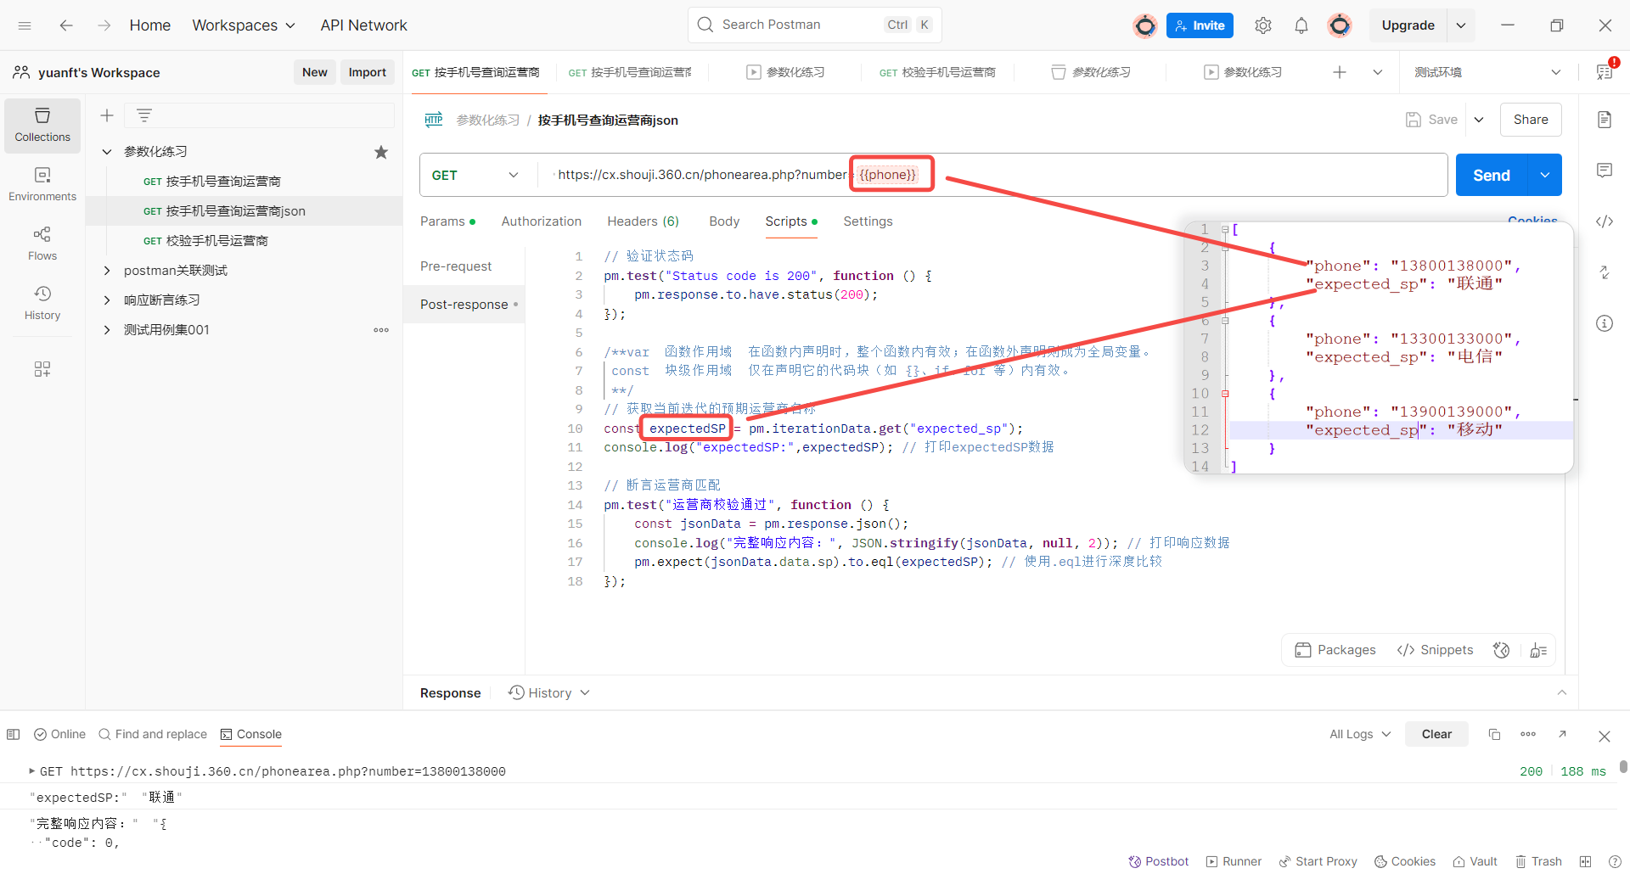Viewport: 1630px width, 874px height.
Task: Click the Search Postman field
Action: point(815,25)
